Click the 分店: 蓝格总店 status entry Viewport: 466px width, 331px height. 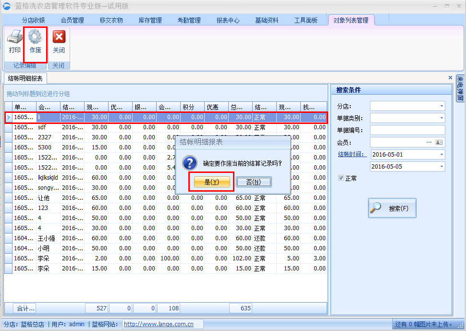(24, 324)
